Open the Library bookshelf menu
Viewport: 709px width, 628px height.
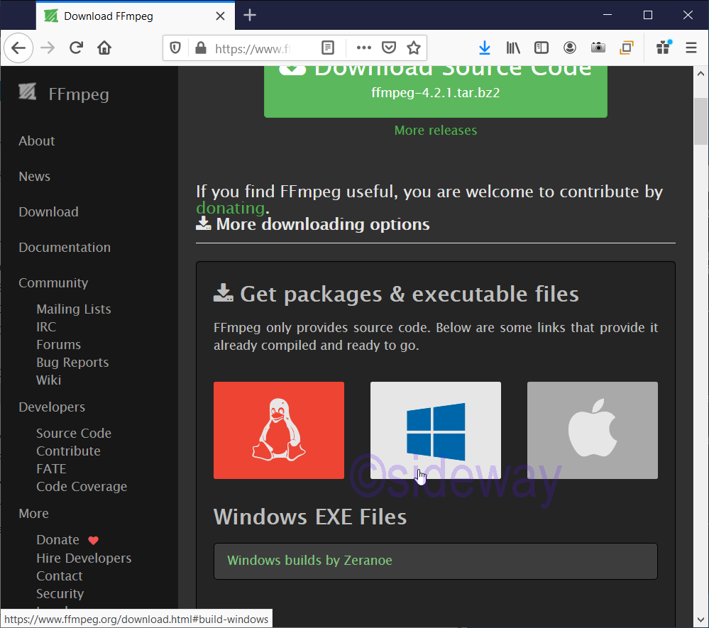[513, 48]
